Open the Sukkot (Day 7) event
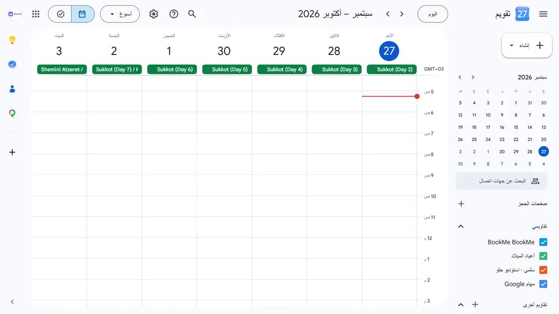This screenshot has width=559, height=314. tap(117, 69)
